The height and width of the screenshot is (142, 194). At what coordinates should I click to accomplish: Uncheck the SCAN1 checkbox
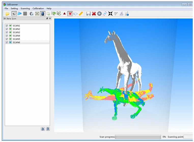(x=7, y=26)
